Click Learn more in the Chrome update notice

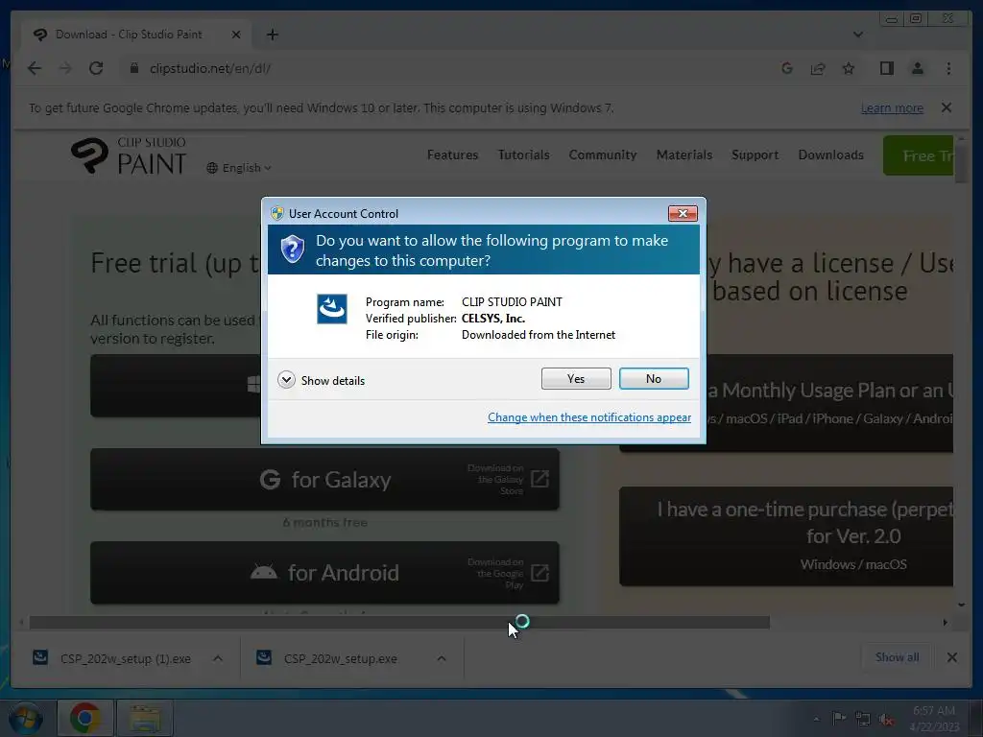[x=892, y=107]
